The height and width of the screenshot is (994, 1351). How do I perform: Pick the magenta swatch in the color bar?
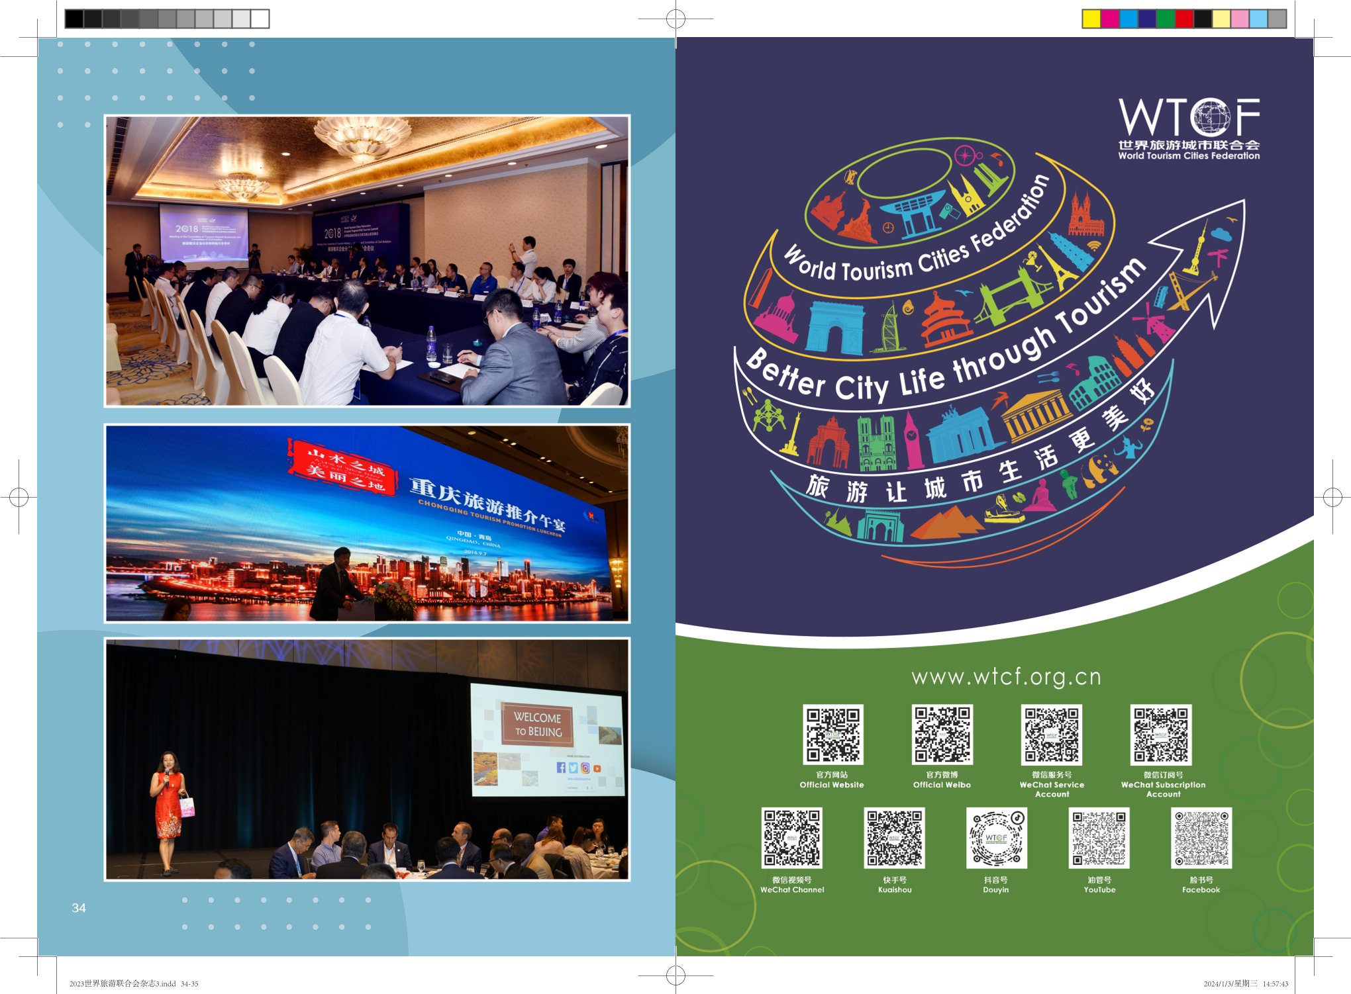(1110, 19)
